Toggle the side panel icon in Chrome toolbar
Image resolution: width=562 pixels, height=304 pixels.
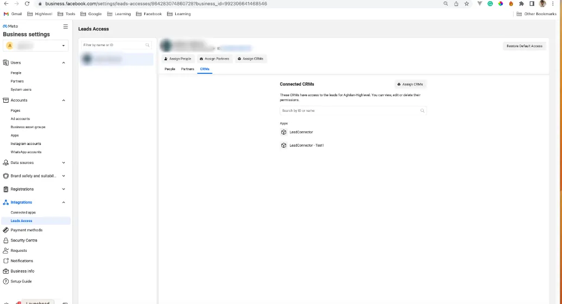pyautogui.click(x=532, y=4)
